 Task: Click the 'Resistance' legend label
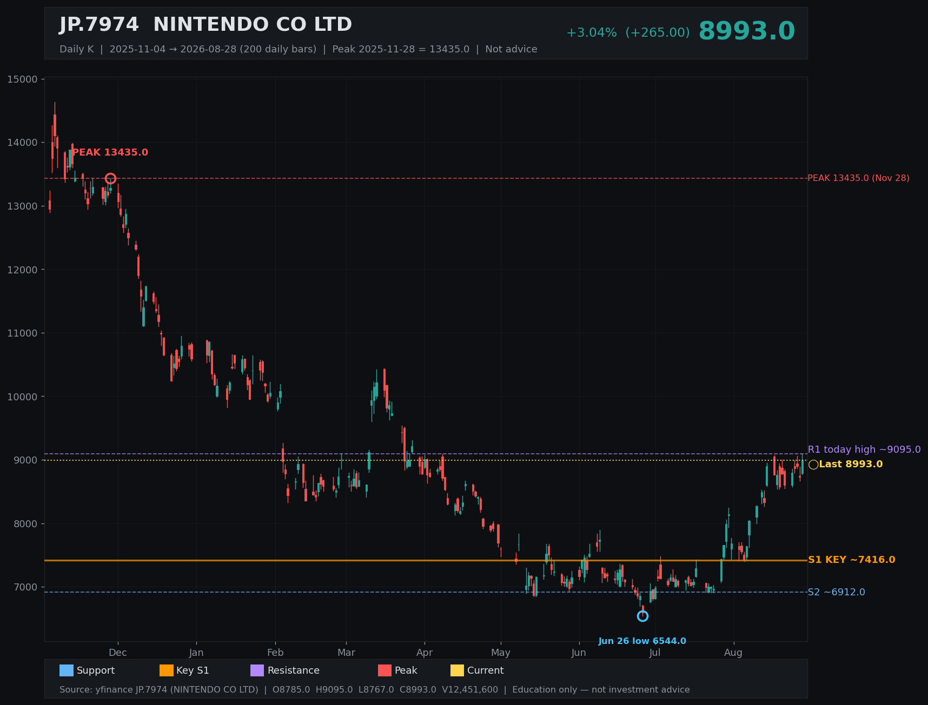click(x=294, y=670)
